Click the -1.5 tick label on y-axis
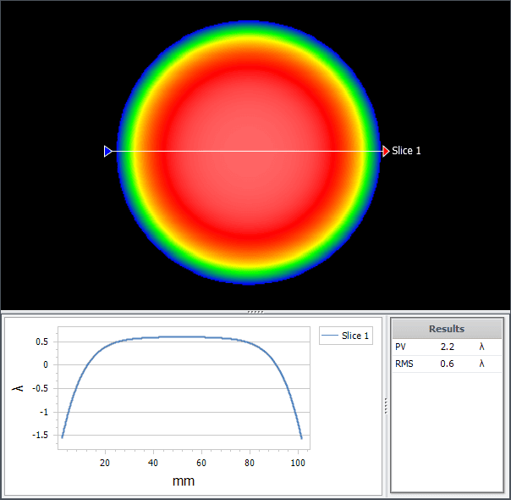511x500 pixels. (x=40, y=436)
